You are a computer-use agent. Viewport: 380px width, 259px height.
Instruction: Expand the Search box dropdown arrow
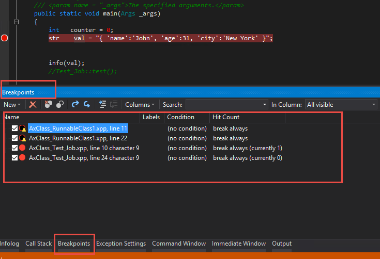[x=265, y=105]
